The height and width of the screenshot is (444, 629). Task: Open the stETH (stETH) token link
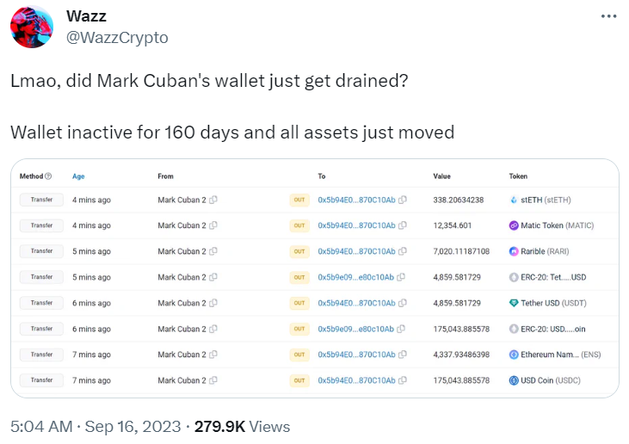click(546, 200)
